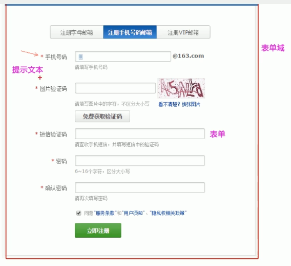
Task: Click the green 立即注册 button
Action: [x=98, y=231]
